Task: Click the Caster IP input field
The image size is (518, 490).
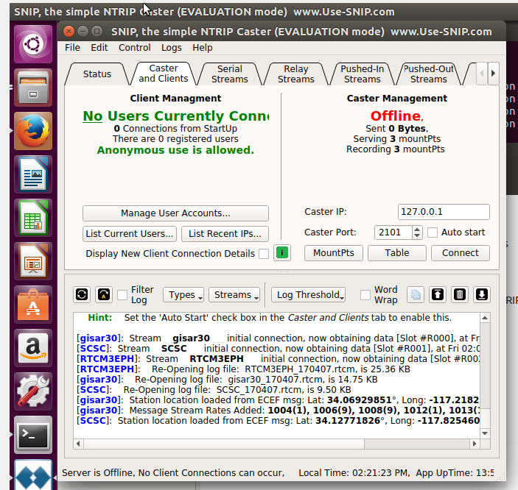Action: (444, 212)
